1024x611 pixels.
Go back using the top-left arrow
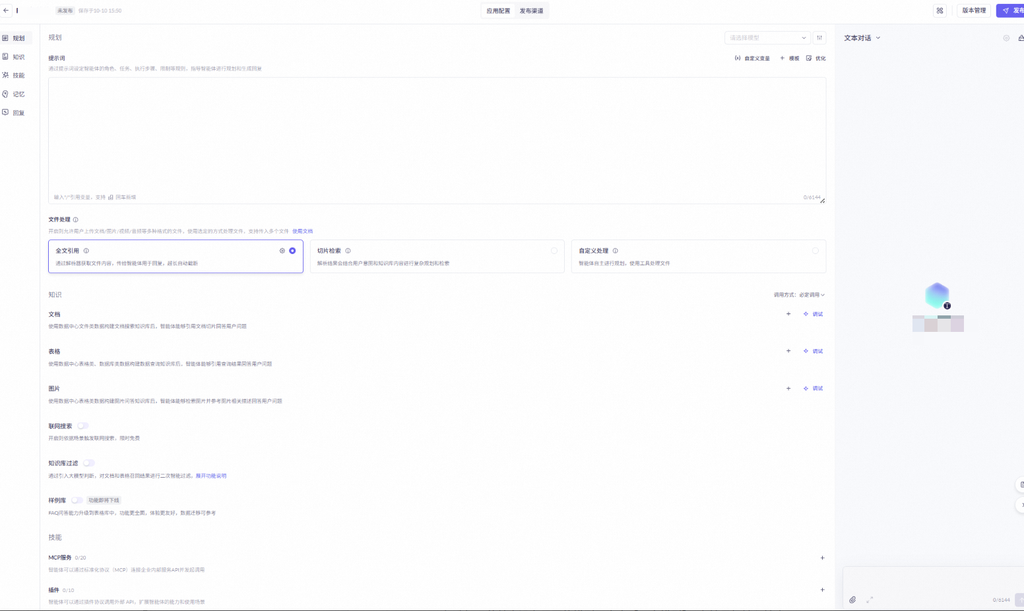point(6,11)
